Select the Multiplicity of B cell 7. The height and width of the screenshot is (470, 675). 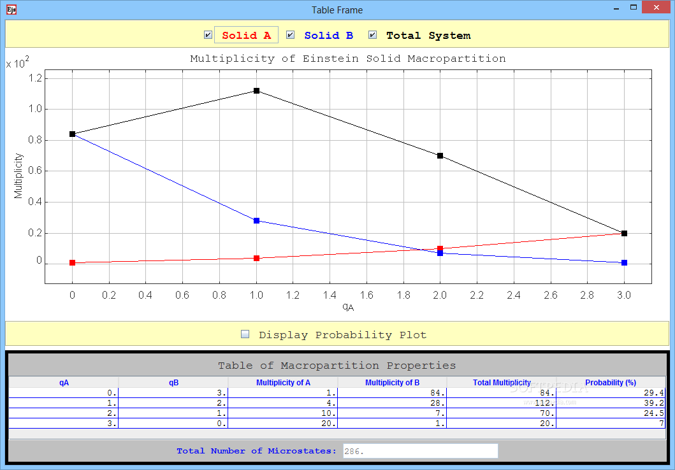pos(392,413)
